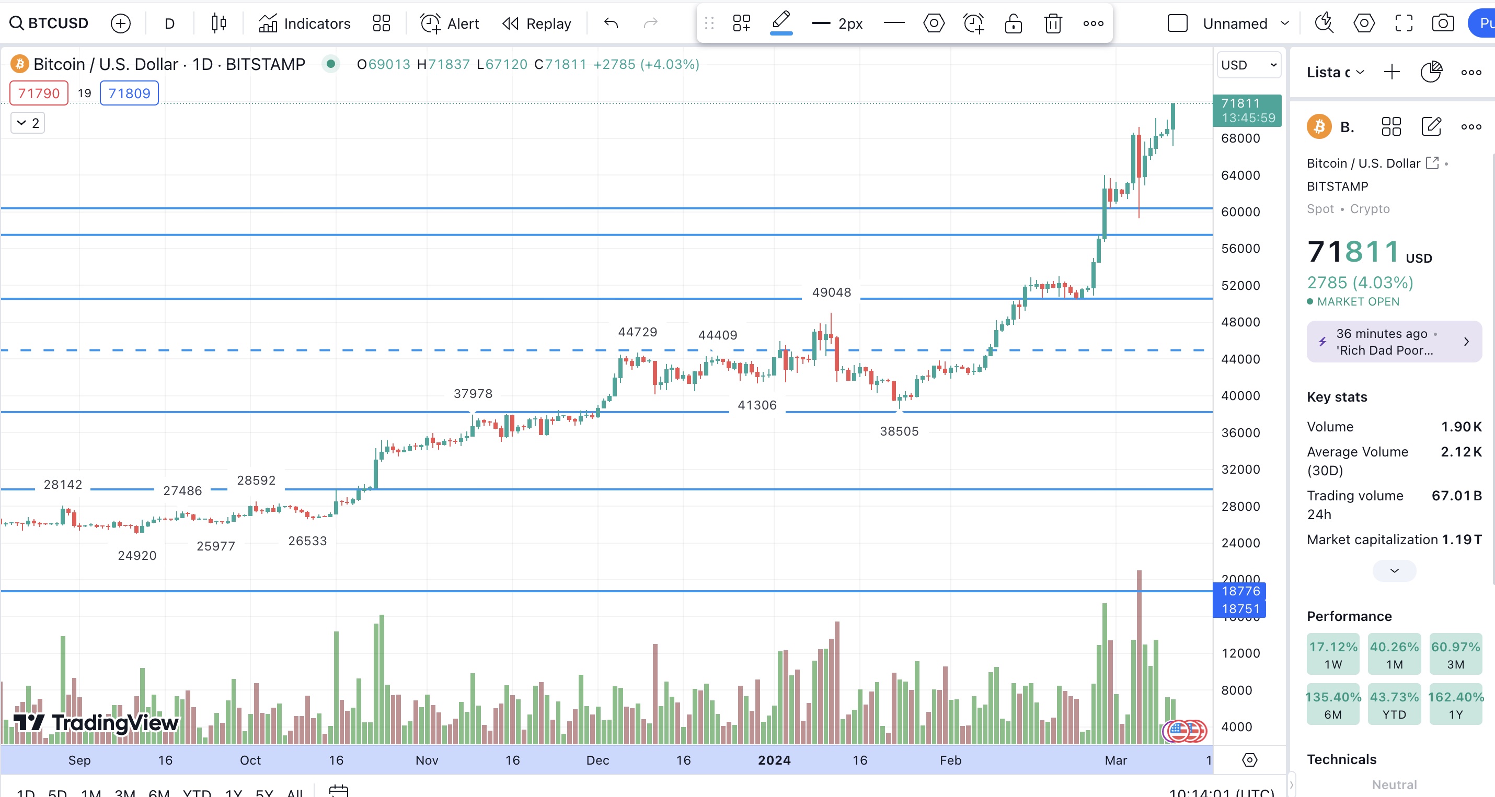Collapse the right sidebar panel handle
This screenshot has width=1495, height=797.
tap(1292, 784)
